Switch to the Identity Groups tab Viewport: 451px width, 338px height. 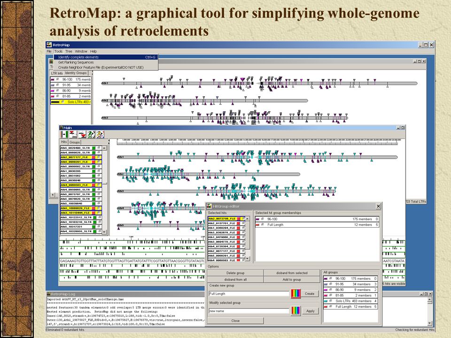76,73
